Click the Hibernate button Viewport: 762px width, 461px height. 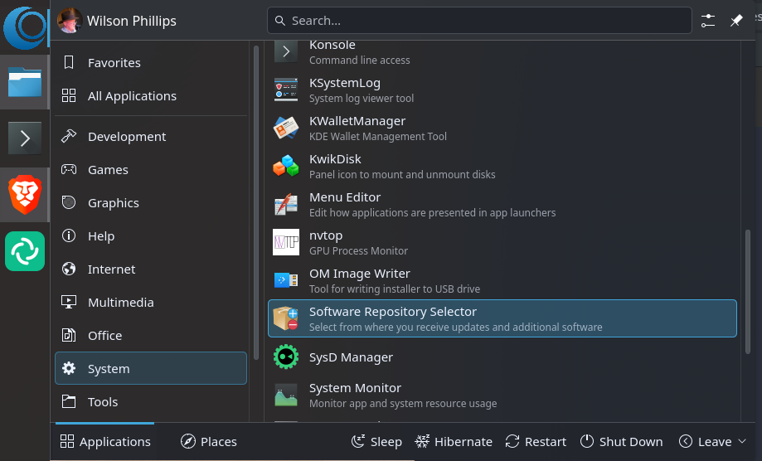(454, 441)
